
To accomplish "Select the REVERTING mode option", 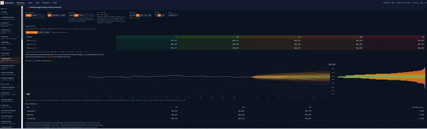I will 55,16.
